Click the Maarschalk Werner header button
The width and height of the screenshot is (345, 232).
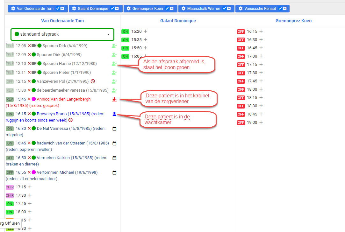(x=206, y=9)
